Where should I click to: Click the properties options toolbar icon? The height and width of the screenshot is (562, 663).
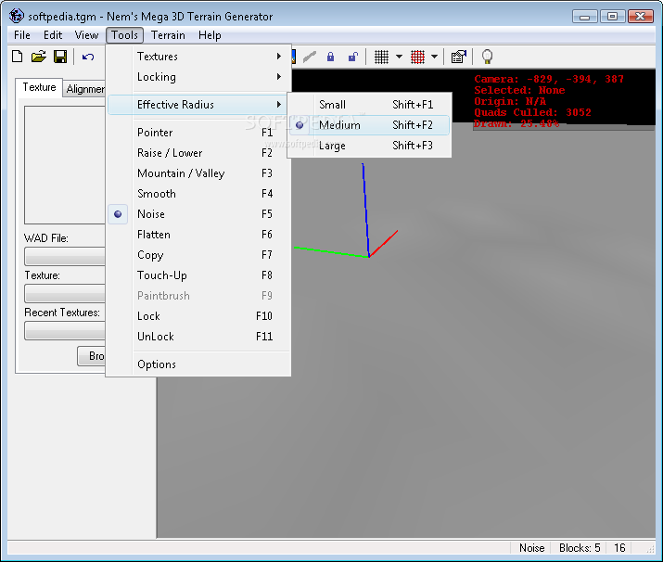click(x=458, y=57)
